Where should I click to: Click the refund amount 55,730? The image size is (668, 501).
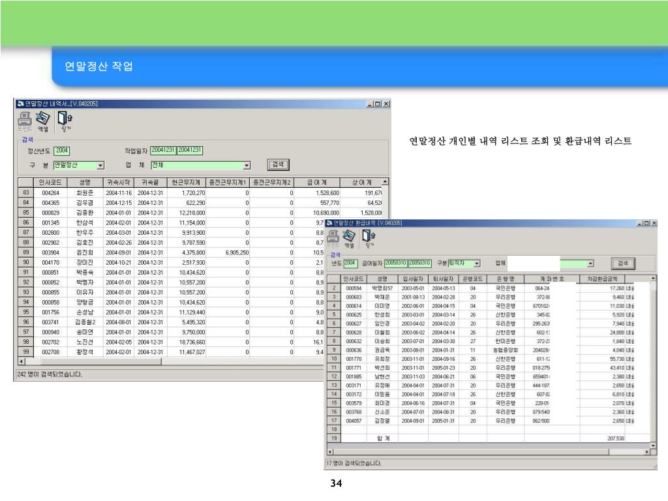tap(602, 359)
